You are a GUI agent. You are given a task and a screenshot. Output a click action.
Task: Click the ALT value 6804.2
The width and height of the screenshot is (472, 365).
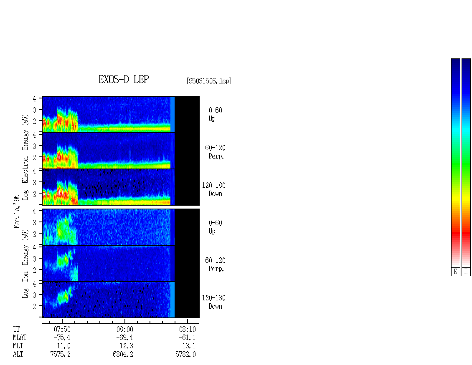123,355
